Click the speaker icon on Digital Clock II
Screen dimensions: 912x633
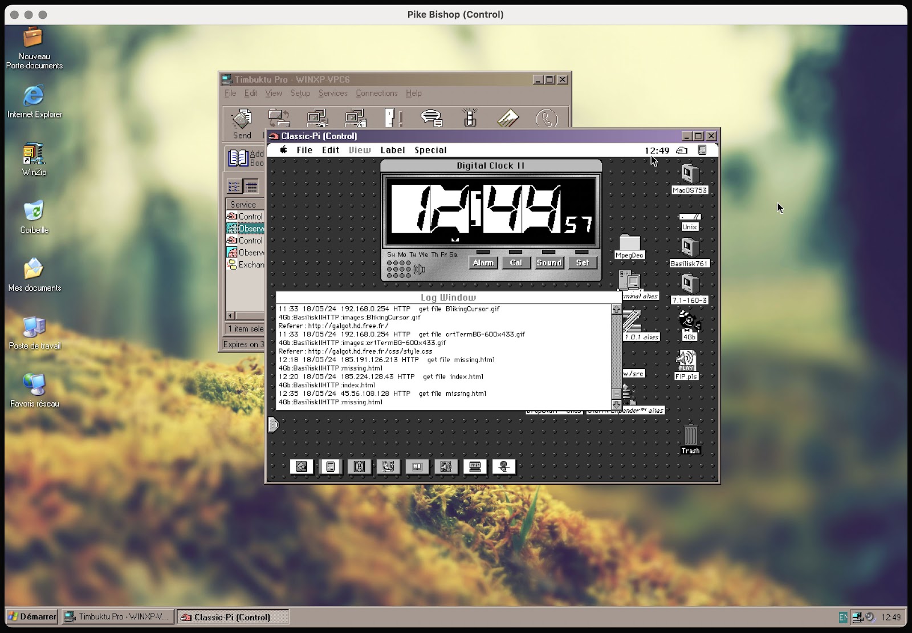[420, 269]
